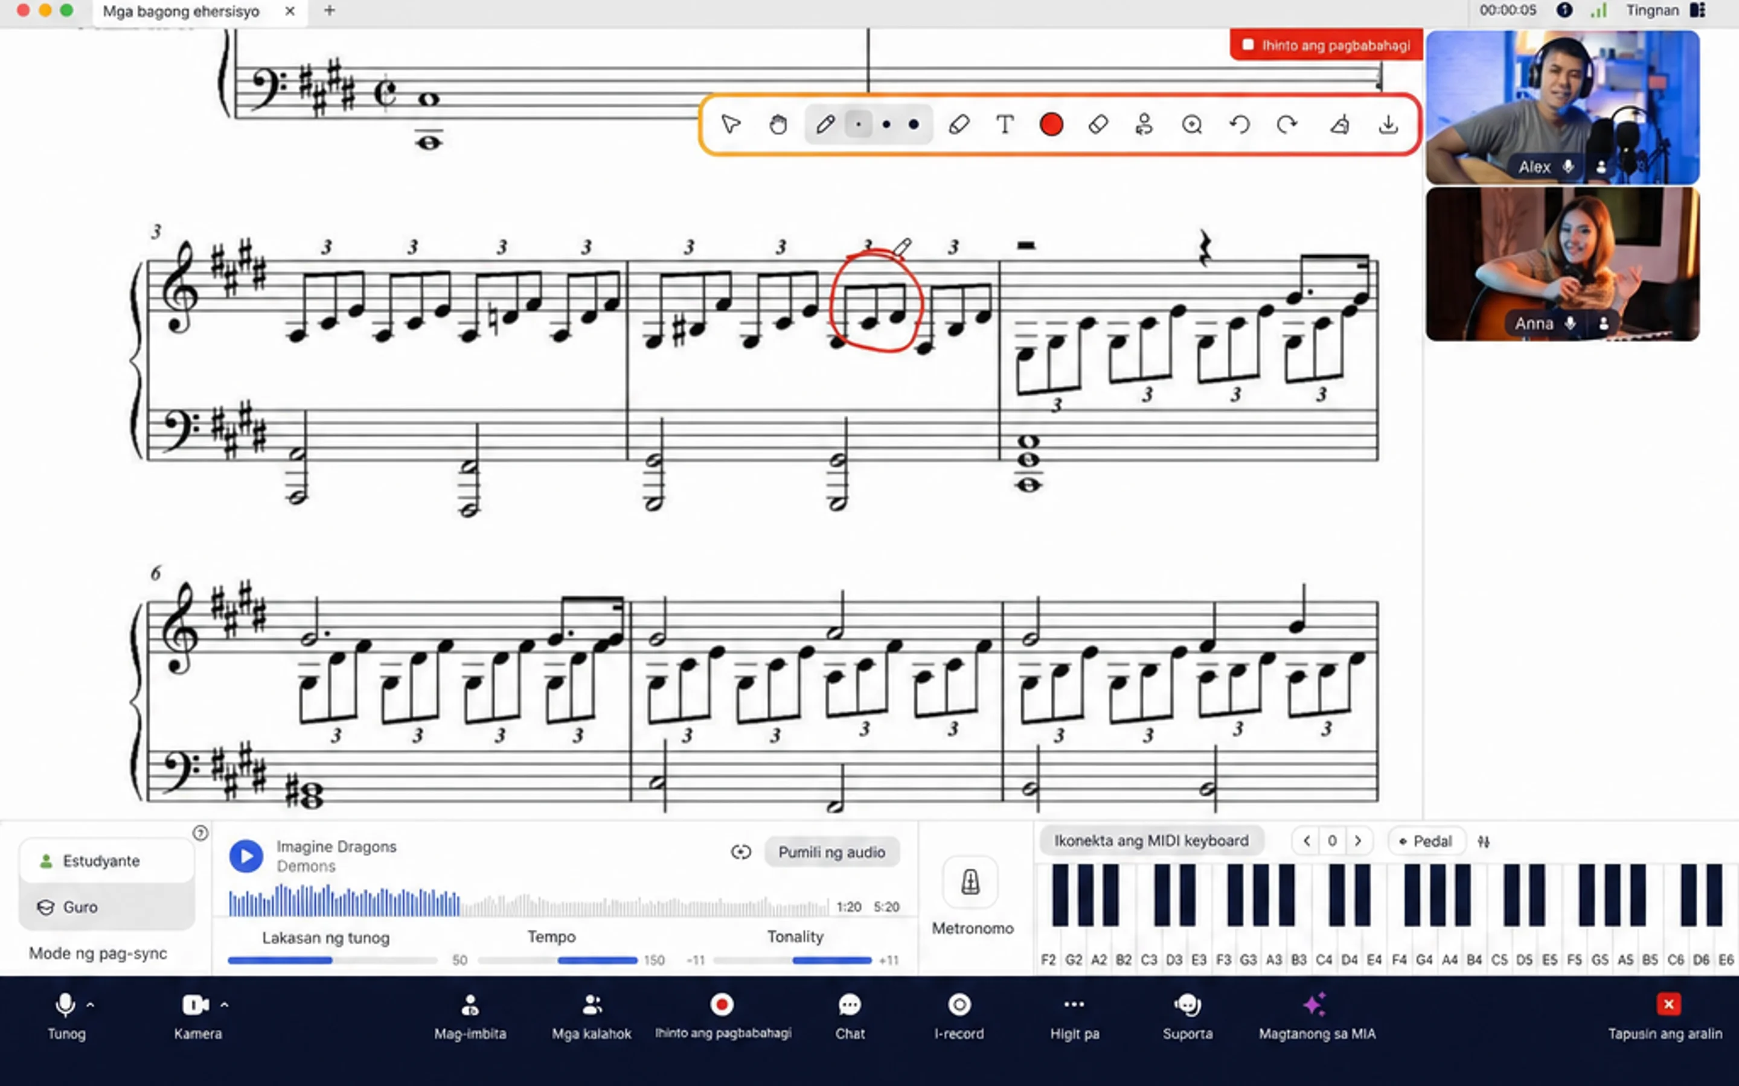Viewport: 1739px width, 1086px height.
Task: Click the download annotations icon
Action: pyautogui.click(x=1388, y=124)
